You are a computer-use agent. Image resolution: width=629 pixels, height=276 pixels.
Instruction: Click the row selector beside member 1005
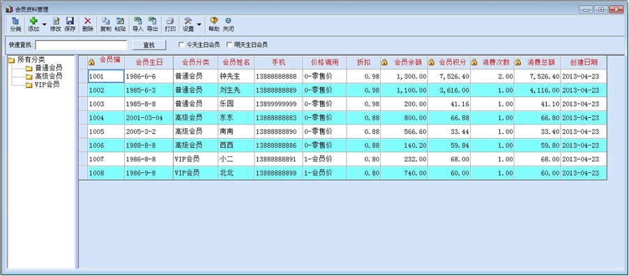(x=84, y=131)
